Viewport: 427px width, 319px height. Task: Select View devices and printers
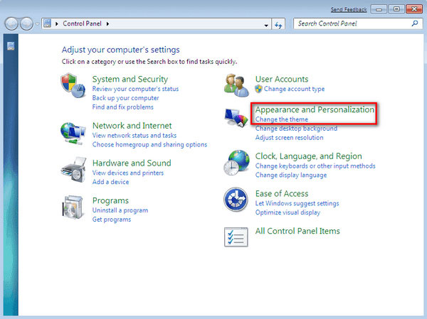(127, 173)
